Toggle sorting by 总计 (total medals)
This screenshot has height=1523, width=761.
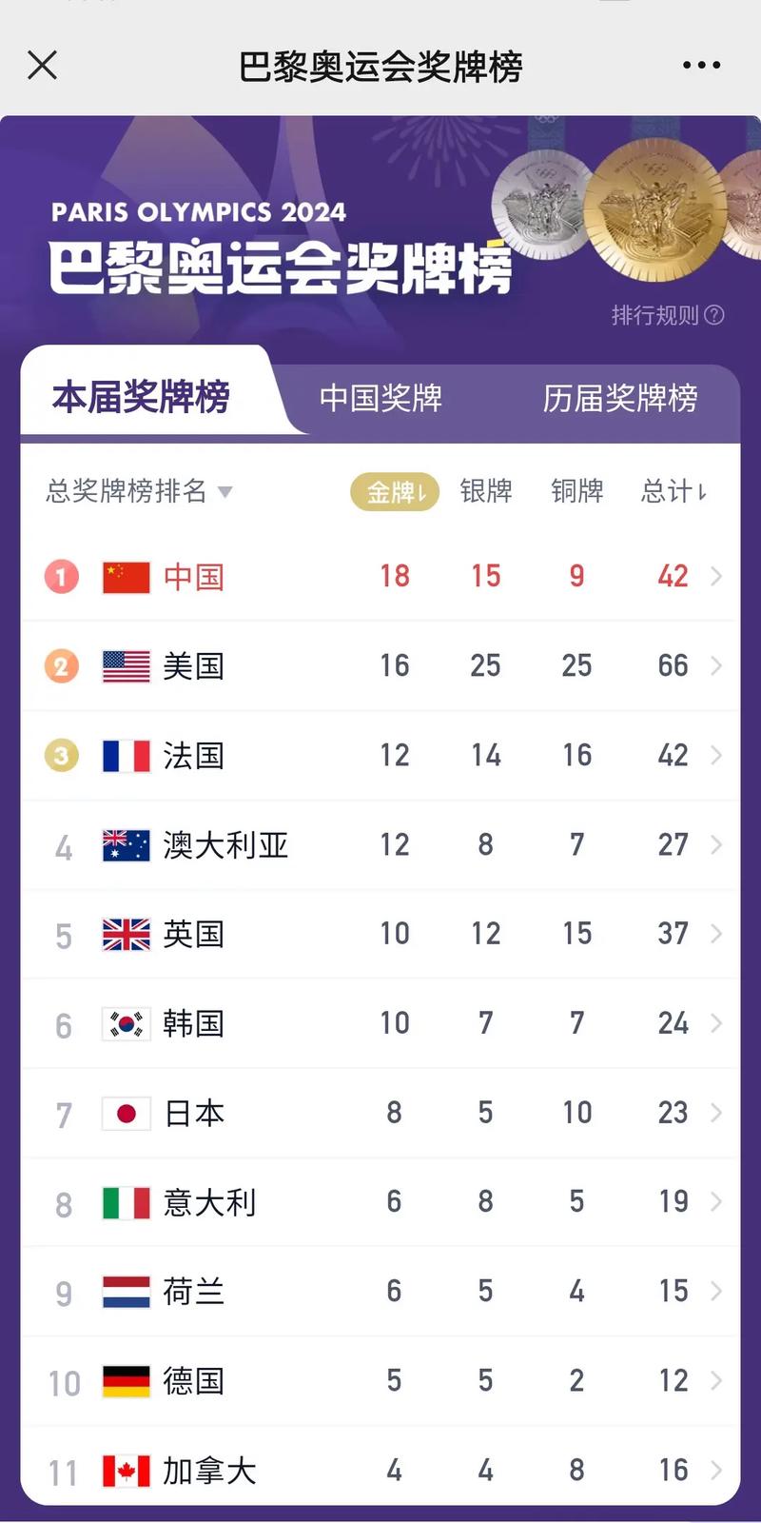pos(674,491)
